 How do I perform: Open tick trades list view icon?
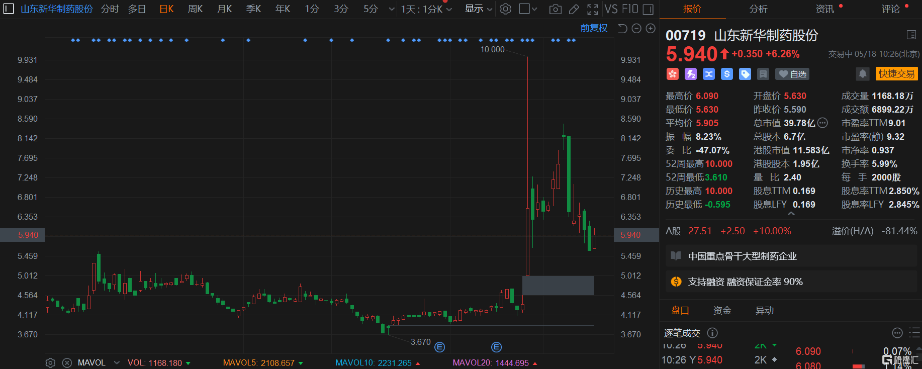coord(914,333)
